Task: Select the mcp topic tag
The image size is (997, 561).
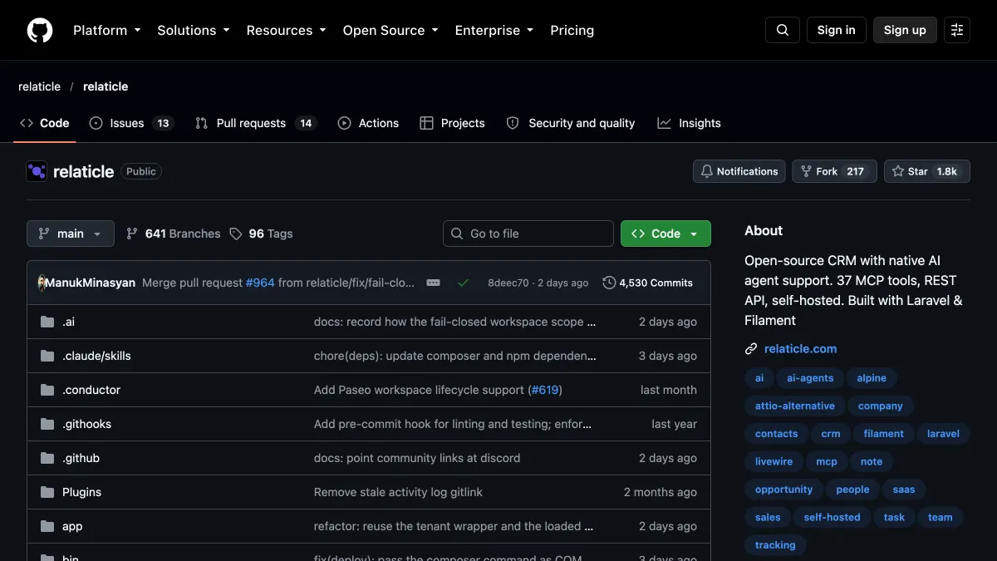Action: point(827,461)
